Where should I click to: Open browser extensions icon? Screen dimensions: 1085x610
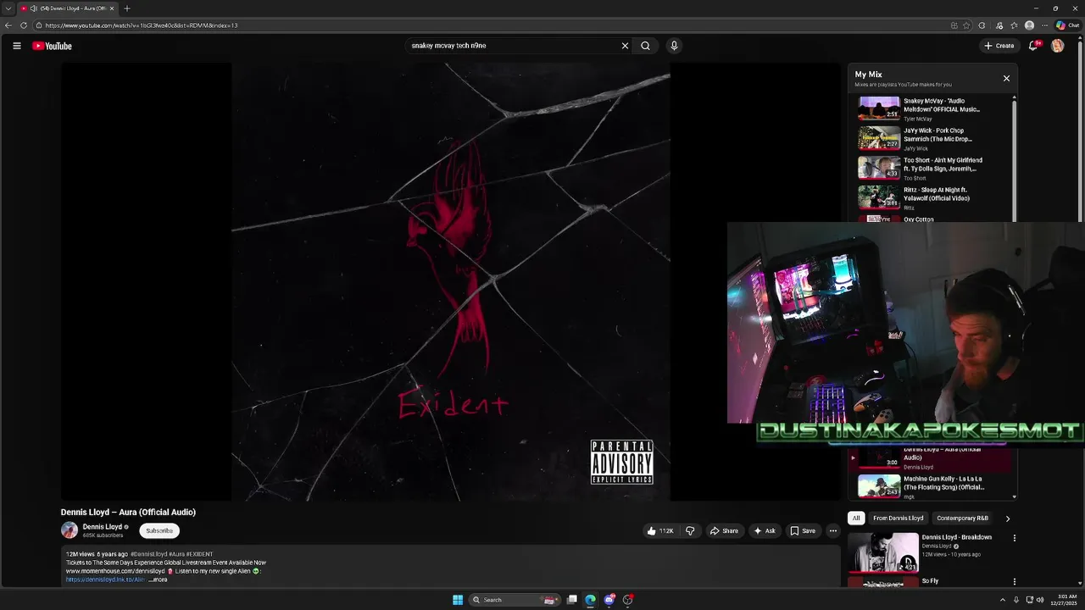(982, 25)
